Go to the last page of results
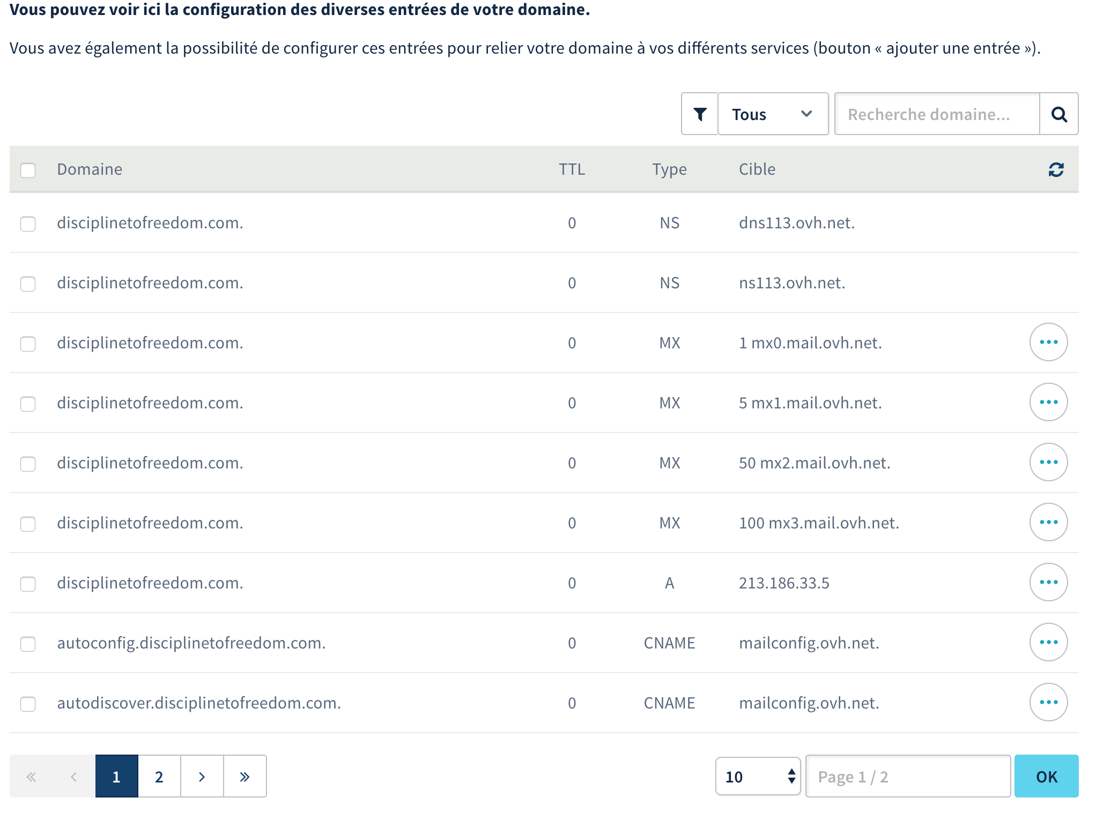This screenshot has width=1096, height=820. pos(245,777)
